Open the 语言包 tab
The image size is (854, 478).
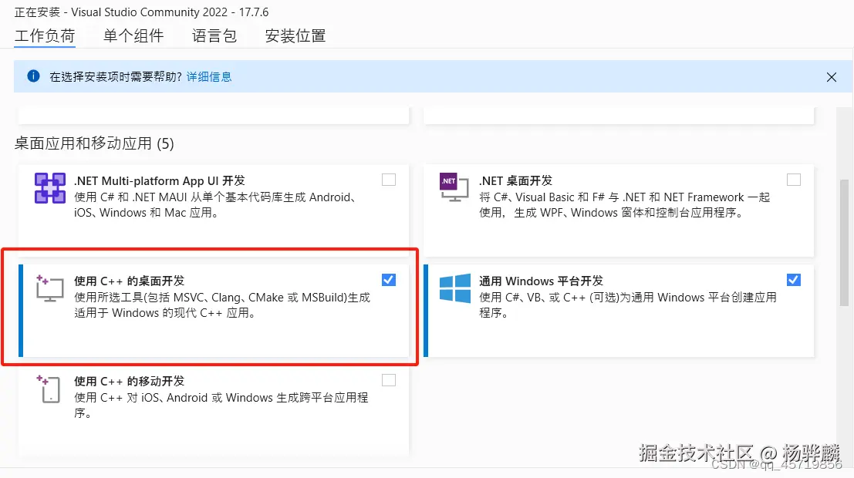click(x=214, y=36)
